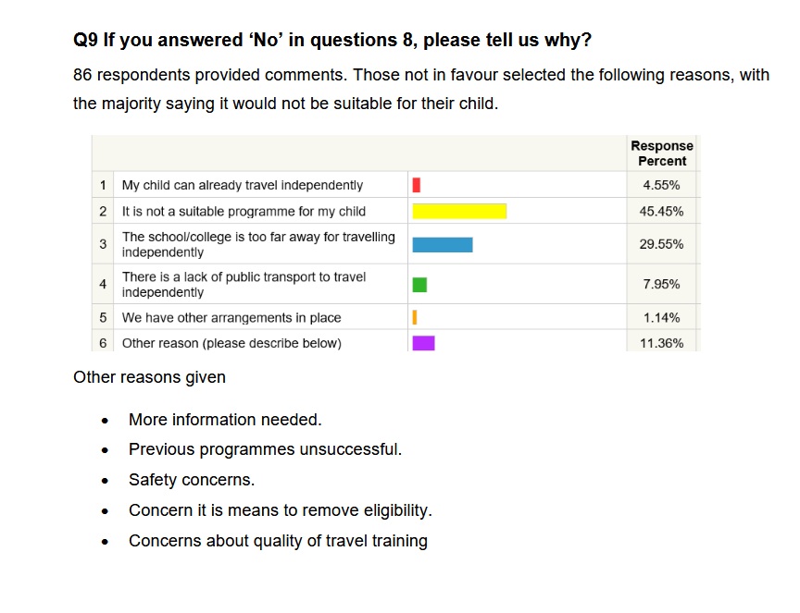Viewport: 800px width, 613px height.
Task: Click 'More information needed.' bullet text
Action: point(225,420)
